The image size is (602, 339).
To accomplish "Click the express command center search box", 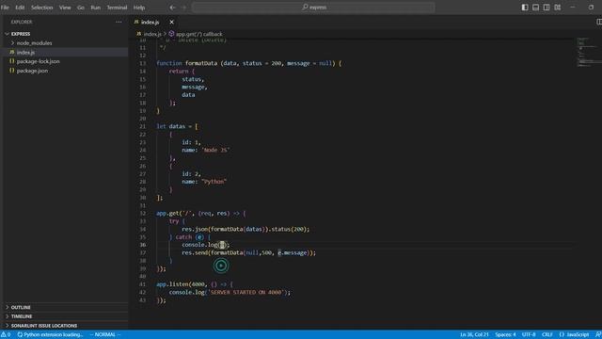I will [313, 8].
